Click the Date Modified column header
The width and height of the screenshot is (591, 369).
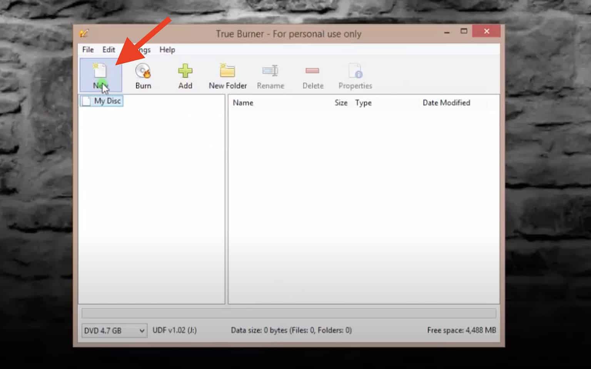[446, 103]
